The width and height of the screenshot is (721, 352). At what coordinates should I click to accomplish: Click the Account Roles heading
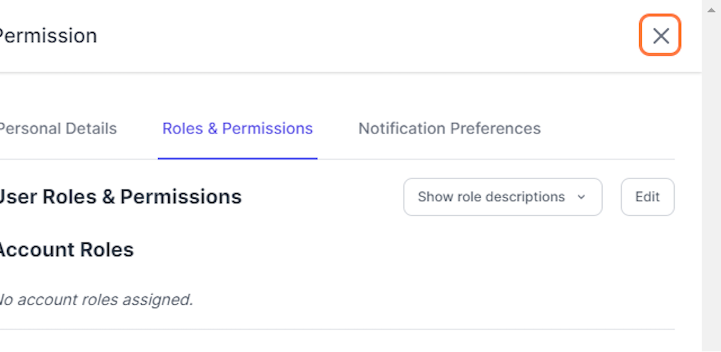[x=66, y=249]
